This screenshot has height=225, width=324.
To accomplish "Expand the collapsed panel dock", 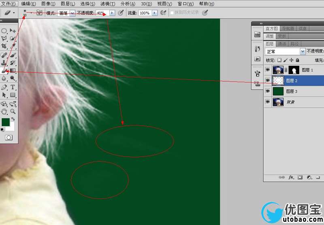I will coord(261,23).
